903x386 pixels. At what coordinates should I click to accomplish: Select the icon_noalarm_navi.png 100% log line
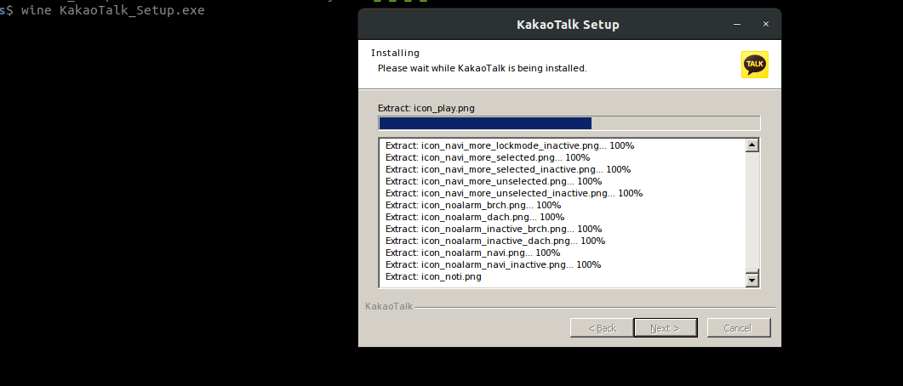click(472, 253)
